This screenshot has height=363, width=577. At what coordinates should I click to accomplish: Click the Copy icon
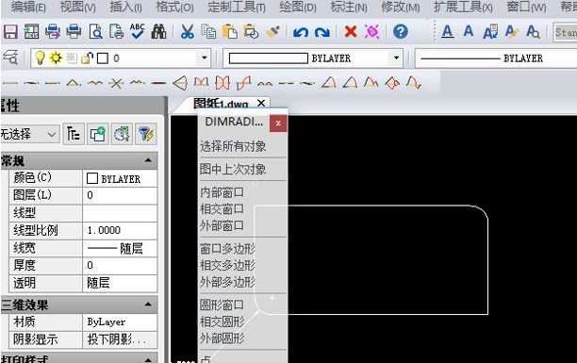pyautogui.click(x=208, y=32)
